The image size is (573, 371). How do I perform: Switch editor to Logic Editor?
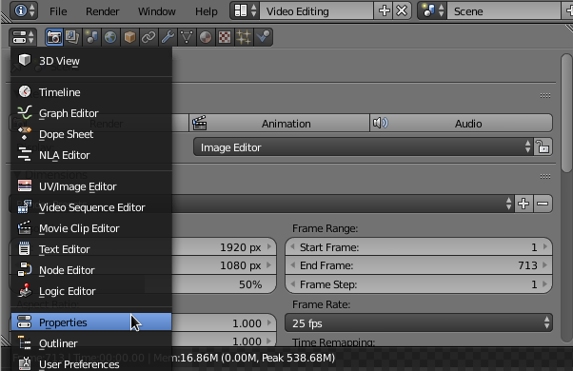(91, 291)
